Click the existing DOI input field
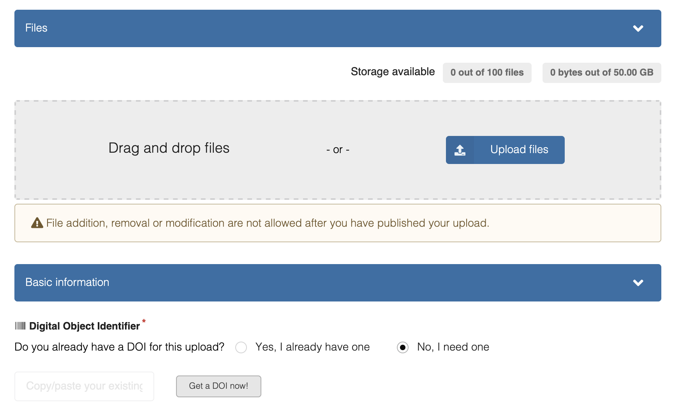 (84, 386)
